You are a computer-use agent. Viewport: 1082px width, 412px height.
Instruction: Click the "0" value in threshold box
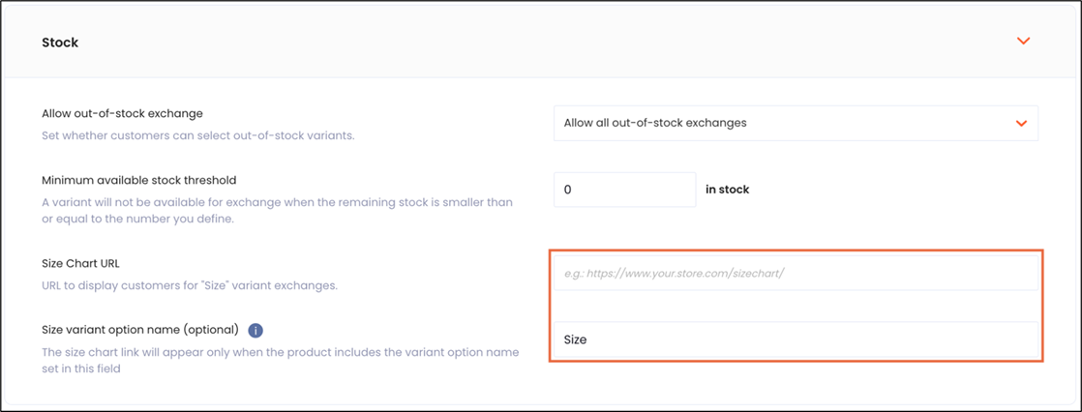coord(567,190)
